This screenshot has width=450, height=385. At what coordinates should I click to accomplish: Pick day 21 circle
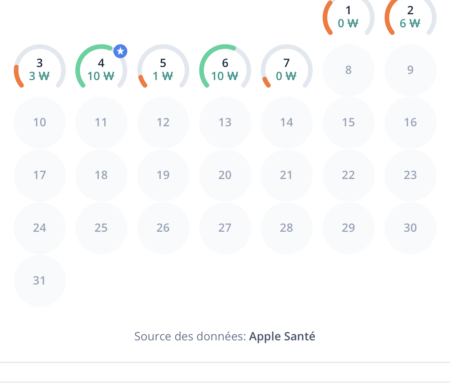[287, 175]
